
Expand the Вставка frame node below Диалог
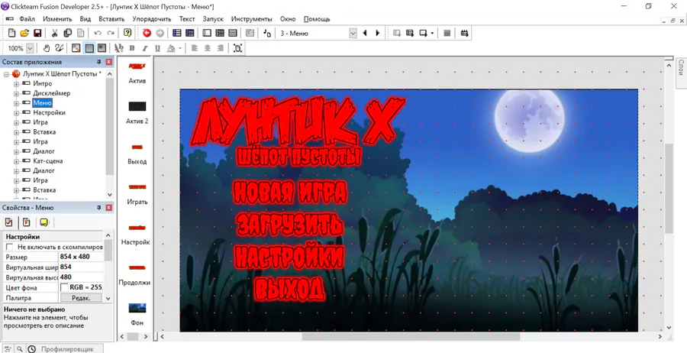(16, 190)
